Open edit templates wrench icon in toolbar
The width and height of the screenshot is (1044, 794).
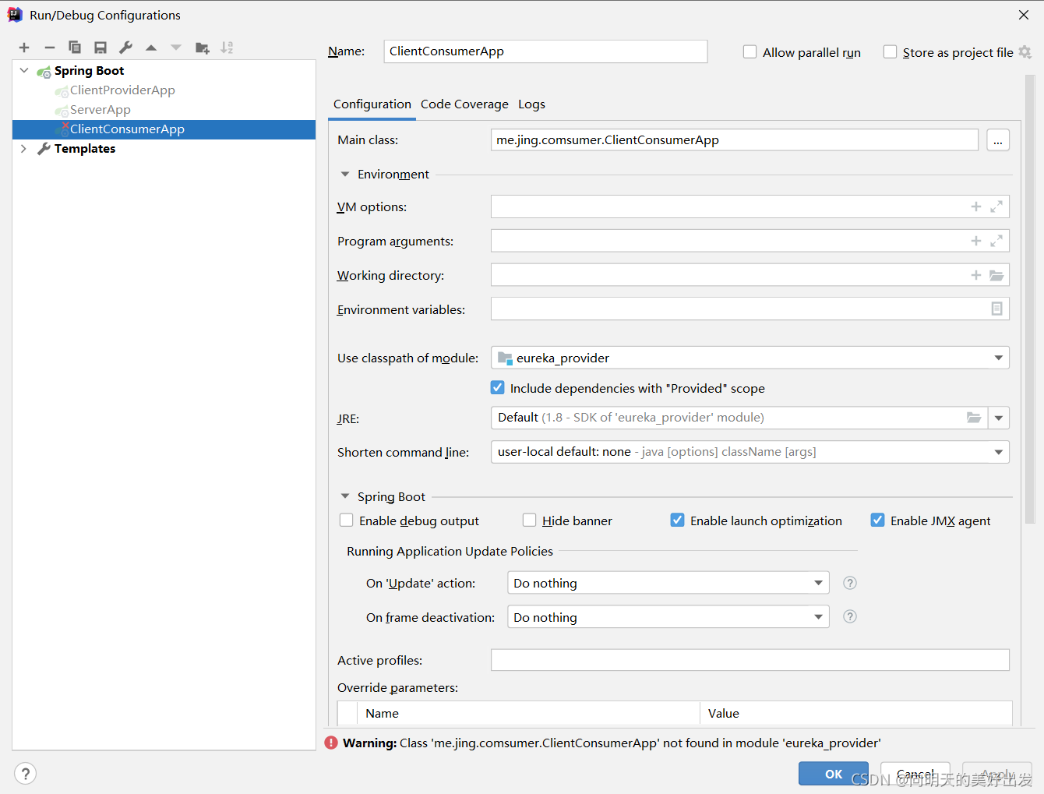point(125,48)
